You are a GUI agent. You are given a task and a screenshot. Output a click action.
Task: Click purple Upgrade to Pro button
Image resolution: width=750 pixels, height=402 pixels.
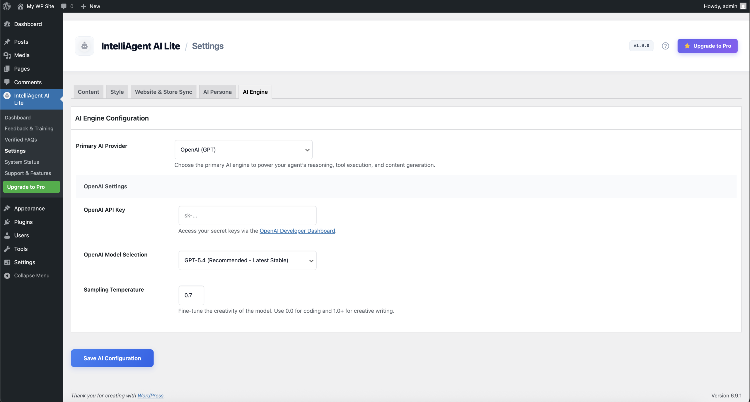click(707, 46)
